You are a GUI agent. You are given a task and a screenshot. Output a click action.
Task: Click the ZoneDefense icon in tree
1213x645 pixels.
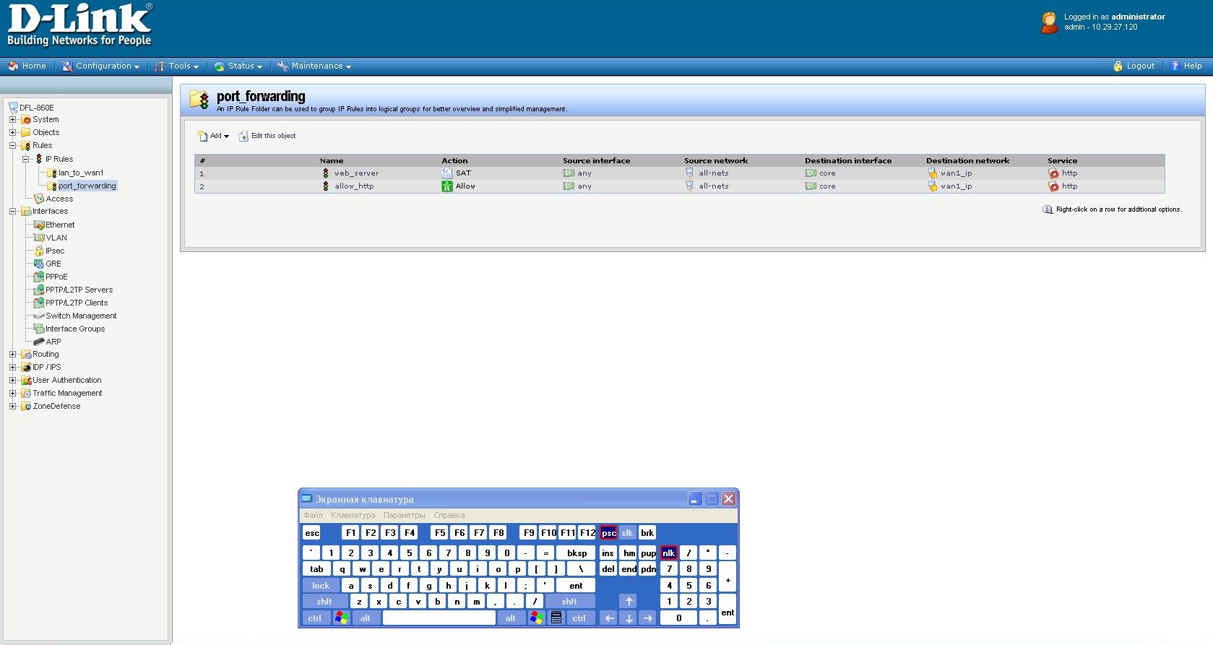tap(26, 407)
